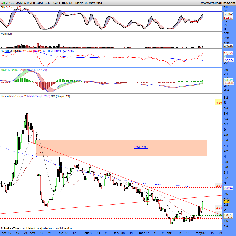Click the oct 05 marker on time axis
Viewport: 236px width, 236px height.
point(6,233)
